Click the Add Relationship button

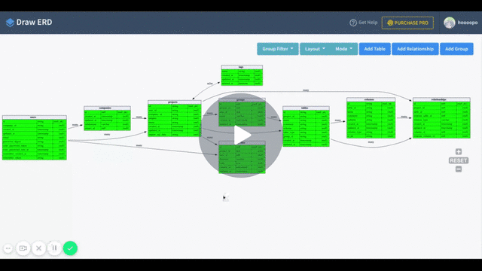415,49
